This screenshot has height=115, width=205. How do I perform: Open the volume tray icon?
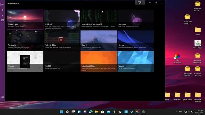tap(189, 112)
